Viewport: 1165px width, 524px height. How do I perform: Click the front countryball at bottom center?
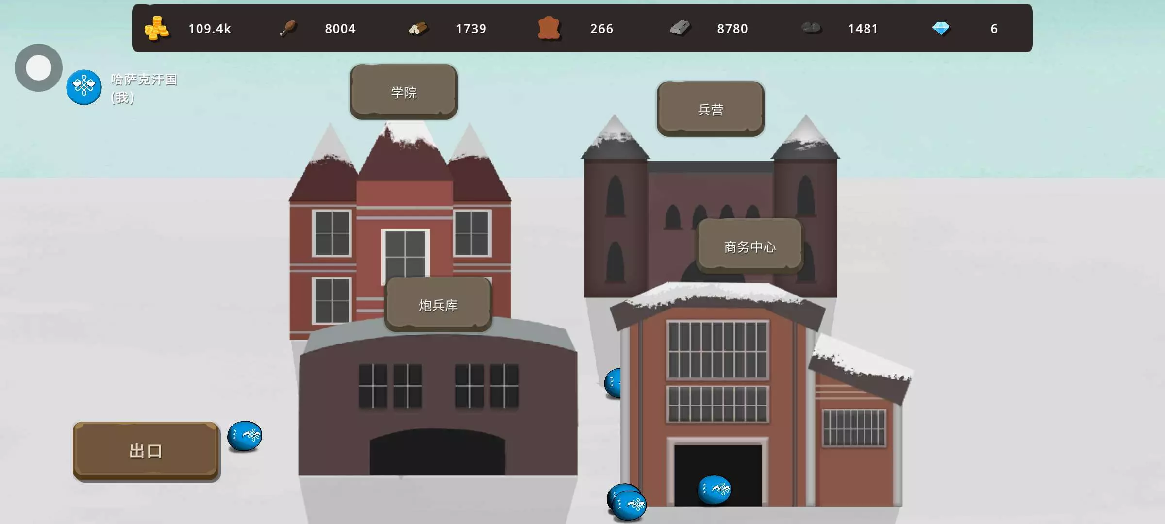[630, 506]
